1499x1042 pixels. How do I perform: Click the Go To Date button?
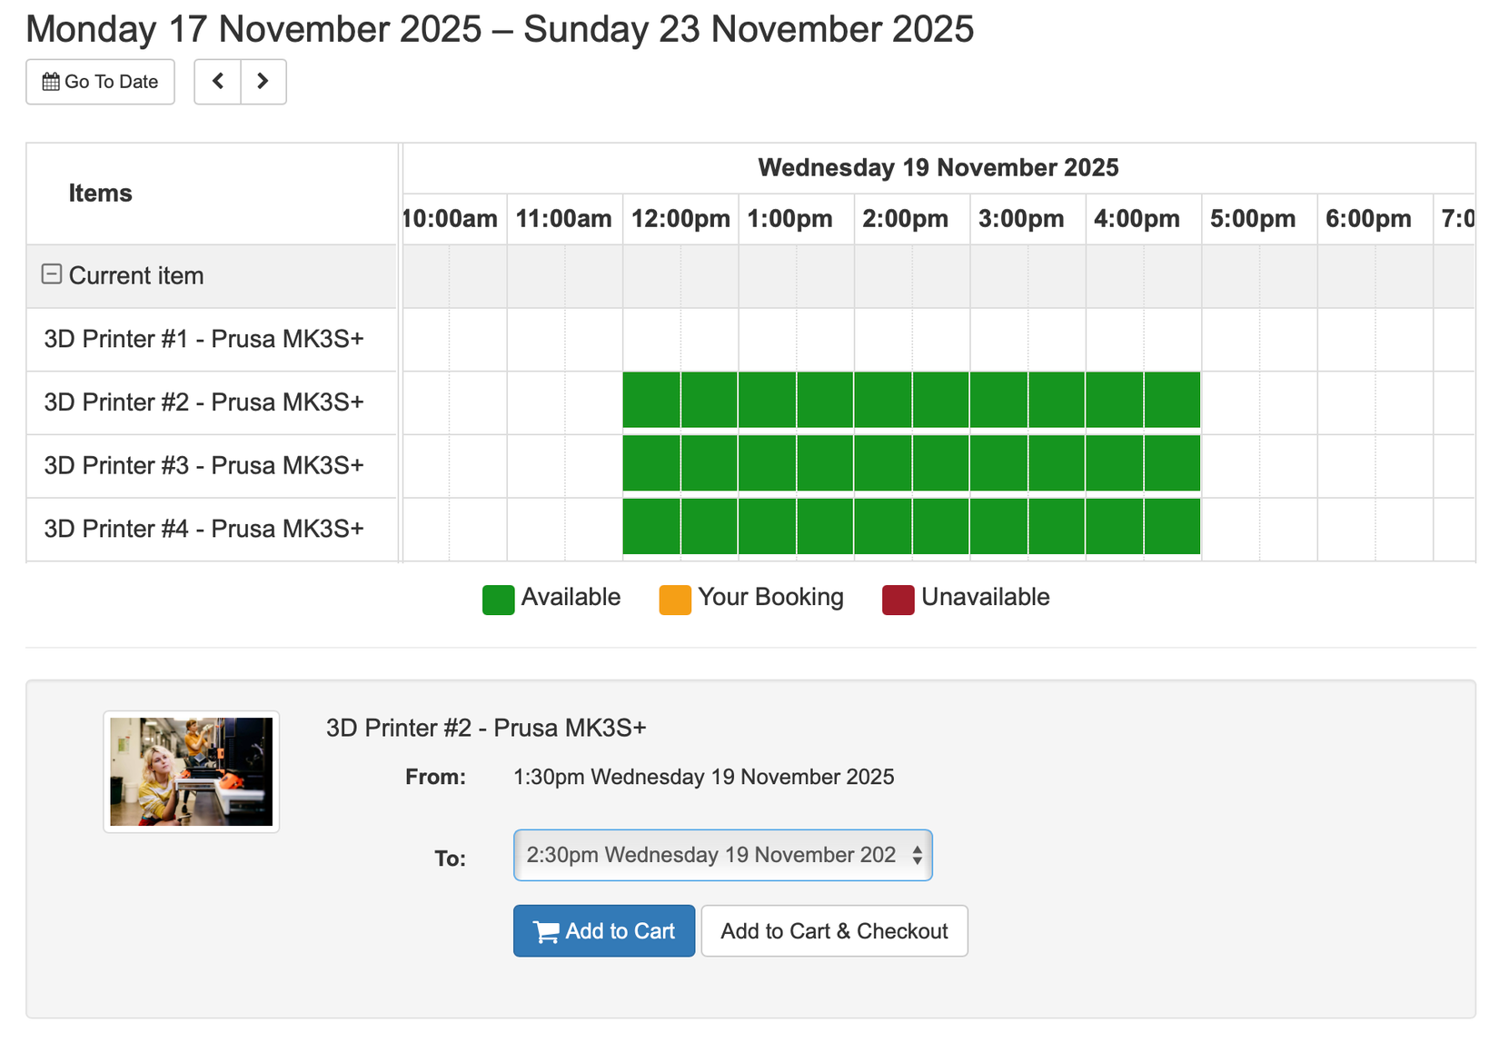pyautogui.click(x=100, y=81)
